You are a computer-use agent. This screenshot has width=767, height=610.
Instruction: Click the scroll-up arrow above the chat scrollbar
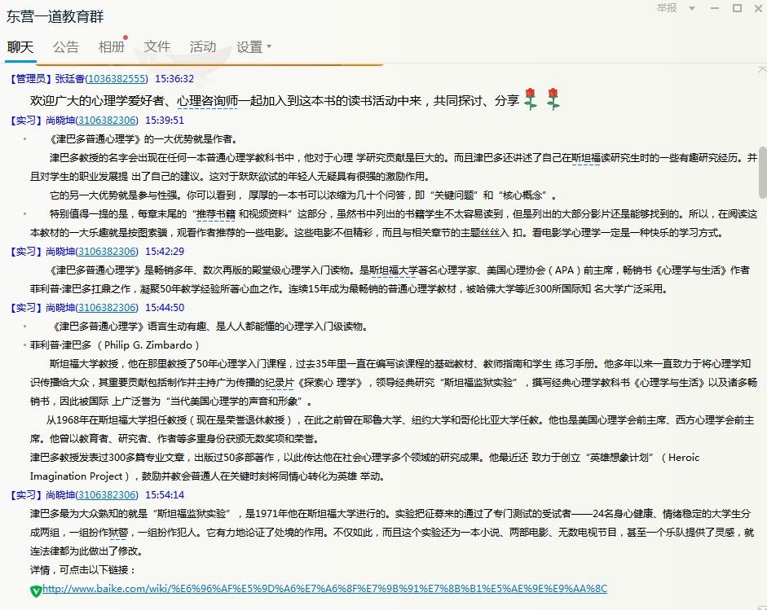pos(762,70)
